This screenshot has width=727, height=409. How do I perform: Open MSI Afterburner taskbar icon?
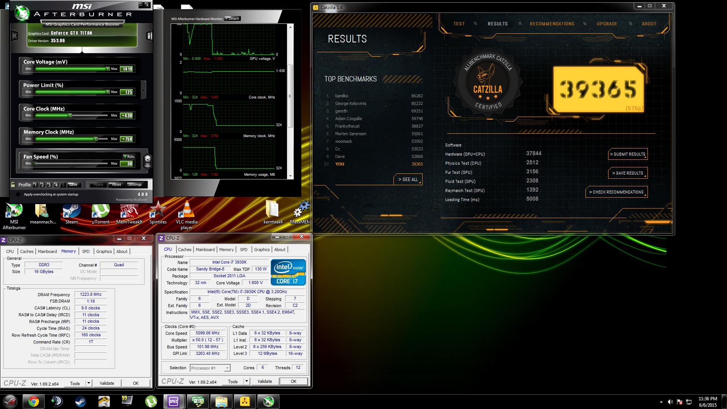tap(268, 401)
